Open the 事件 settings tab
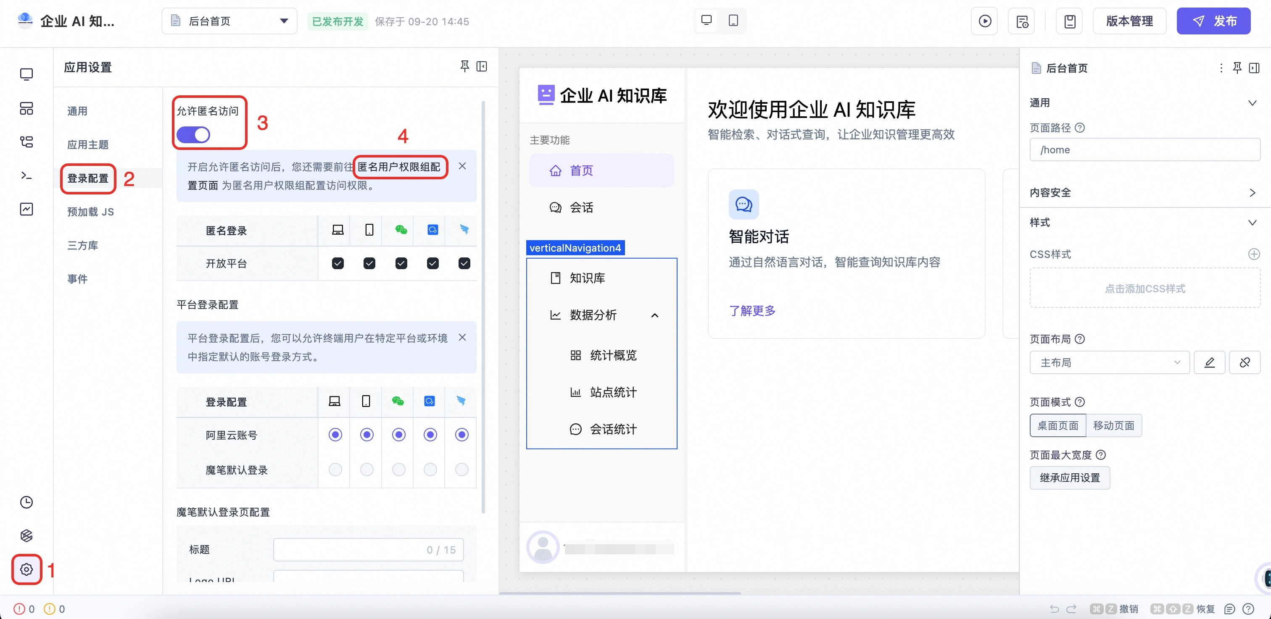1271x619 pixels. point(77,279)
